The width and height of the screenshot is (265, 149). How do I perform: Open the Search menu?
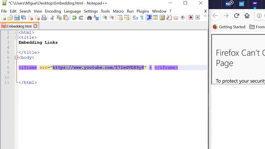click(25, 11)
